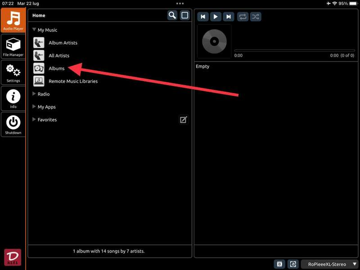This screenshot has width=360, height=270.
Task: Open the Audio Player sidebar tab
Action: tap(13, 20)
